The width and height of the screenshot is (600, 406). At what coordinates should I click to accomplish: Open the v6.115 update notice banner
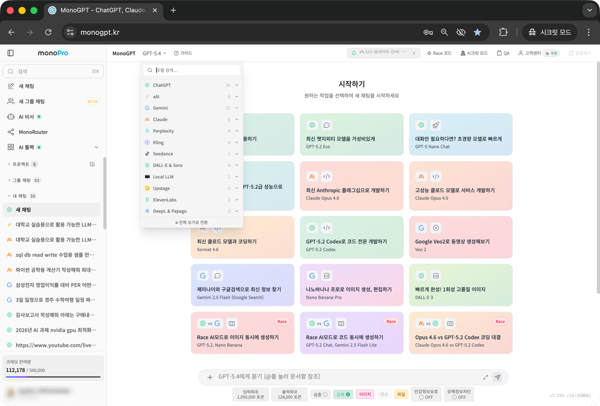(x=384, y=52)
